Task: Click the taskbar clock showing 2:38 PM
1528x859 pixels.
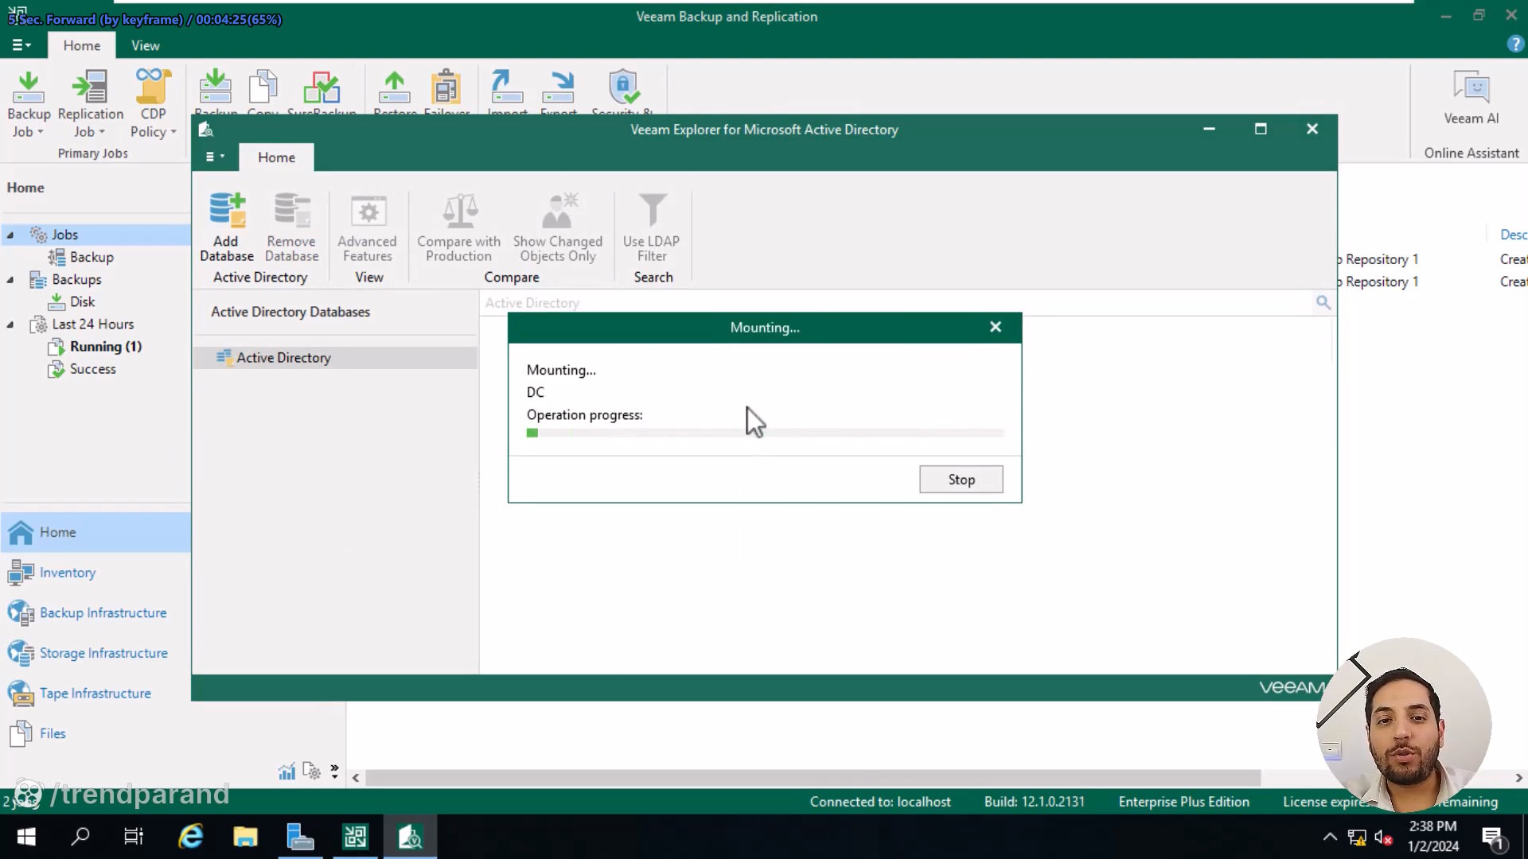Action: pos(1432,836)
